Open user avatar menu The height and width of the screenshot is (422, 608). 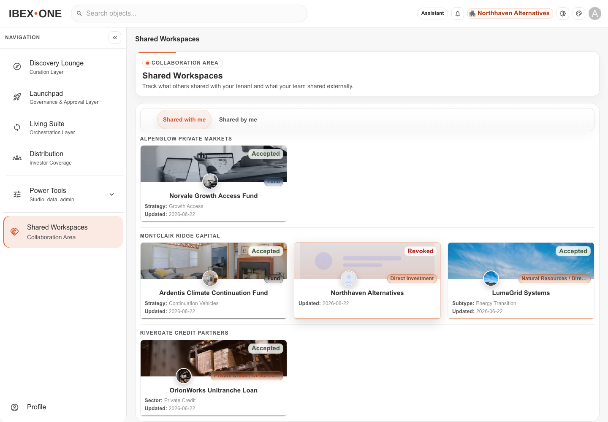[595, 14]
